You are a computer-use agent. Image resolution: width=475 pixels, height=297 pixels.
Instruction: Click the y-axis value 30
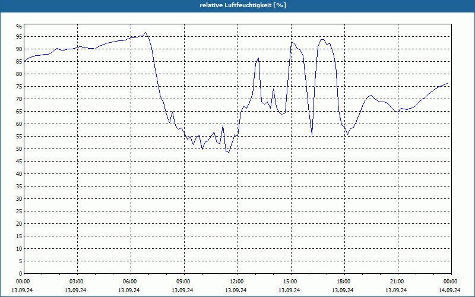pos(19,199)
